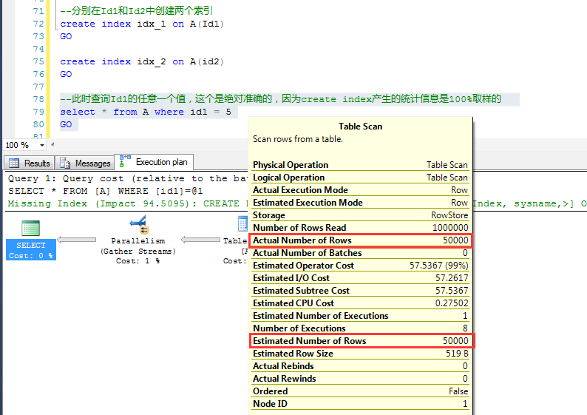Click the Actual Number of Batches row
The width and height of the screenshot is (587, 415).
[361, 253]
